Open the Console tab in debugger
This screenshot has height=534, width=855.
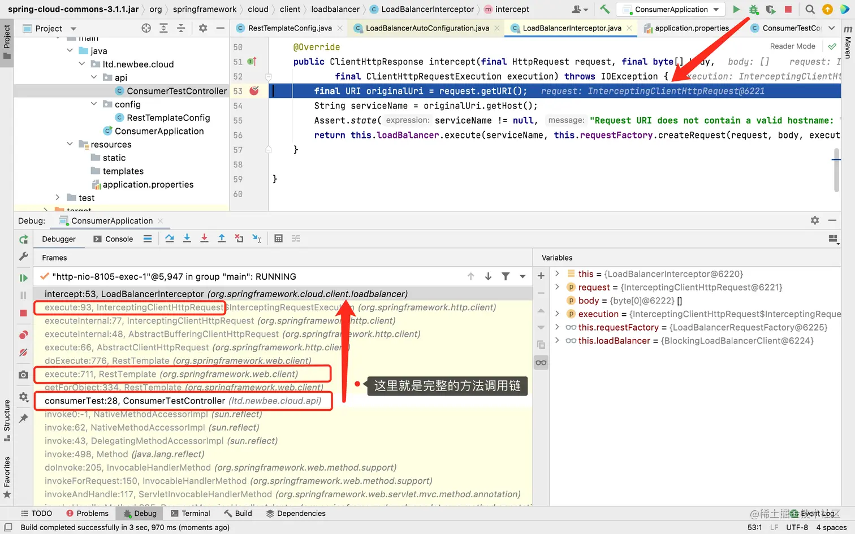(113, 239)
